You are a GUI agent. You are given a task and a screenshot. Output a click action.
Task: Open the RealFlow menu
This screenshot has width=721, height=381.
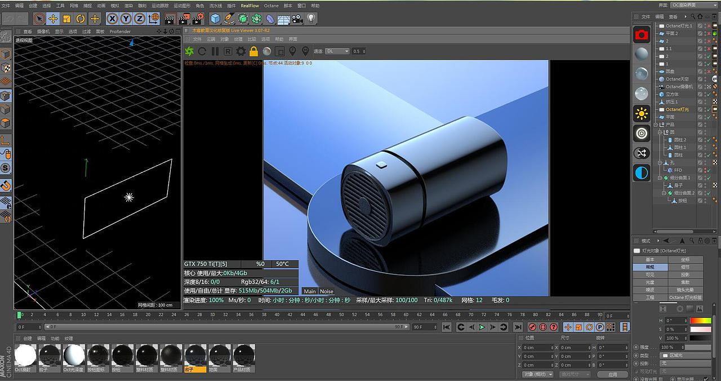click(250, 6)
